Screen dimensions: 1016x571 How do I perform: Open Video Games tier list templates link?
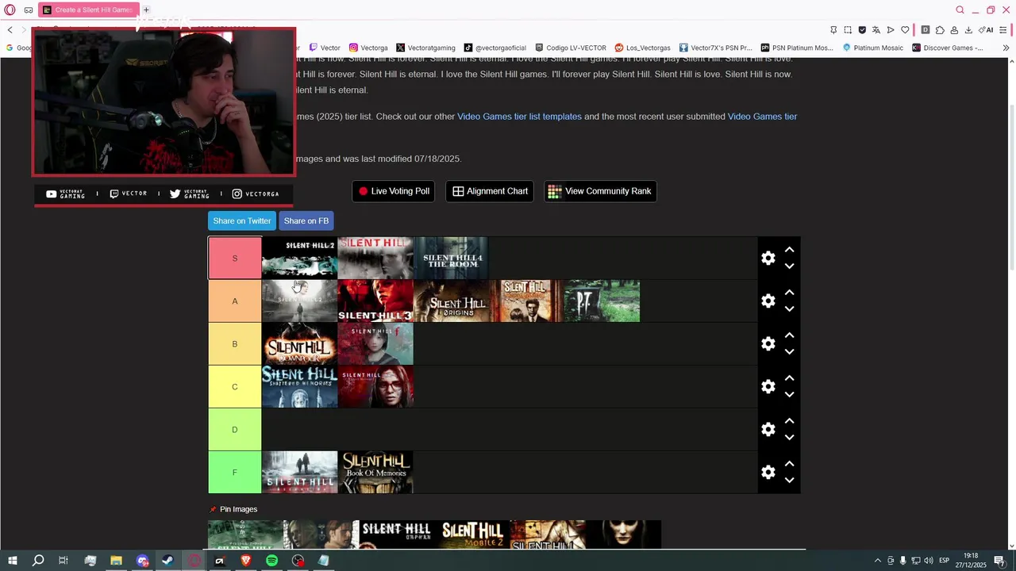coord(519,117)
